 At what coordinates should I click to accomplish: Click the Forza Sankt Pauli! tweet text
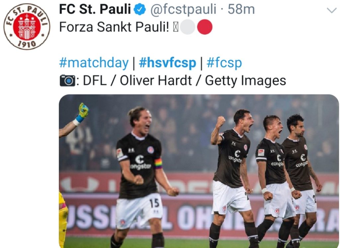[x=114, y=27]
